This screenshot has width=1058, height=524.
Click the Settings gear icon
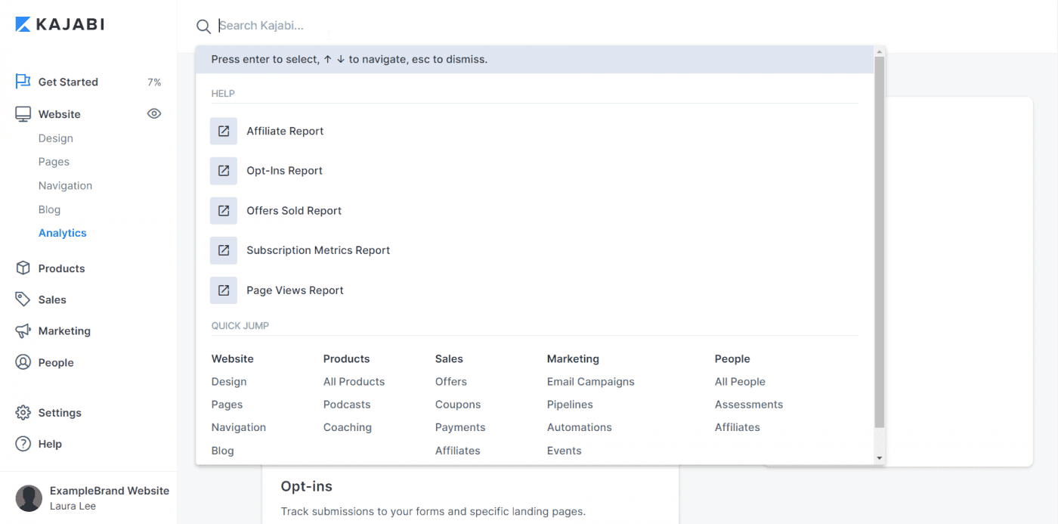23,413
